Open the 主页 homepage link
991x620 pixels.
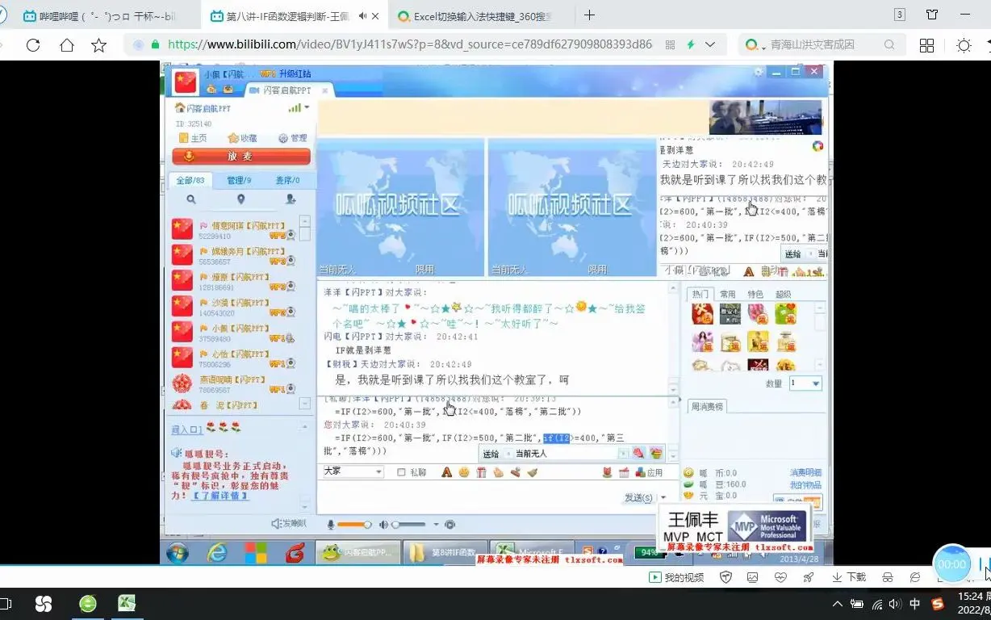coord(193,139)
